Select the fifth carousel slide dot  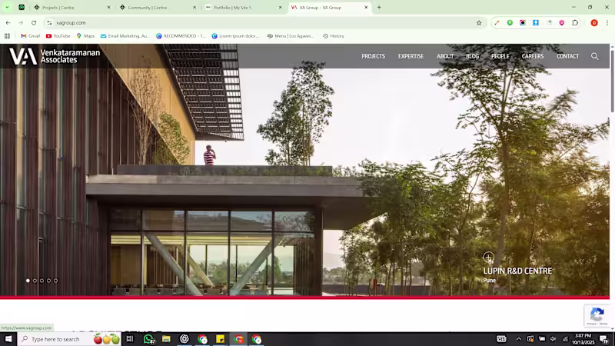click(55, 281)
